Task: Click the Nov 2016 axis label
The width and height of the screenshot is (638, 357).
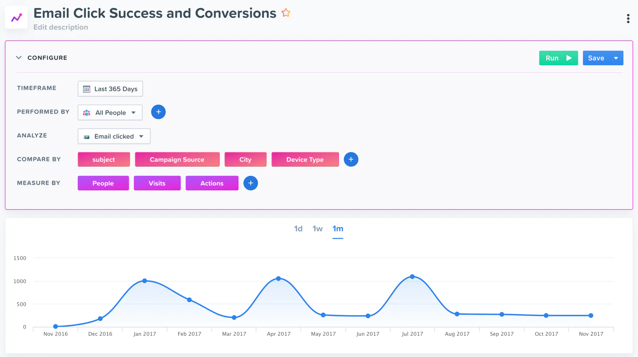Action: [55, 334]
